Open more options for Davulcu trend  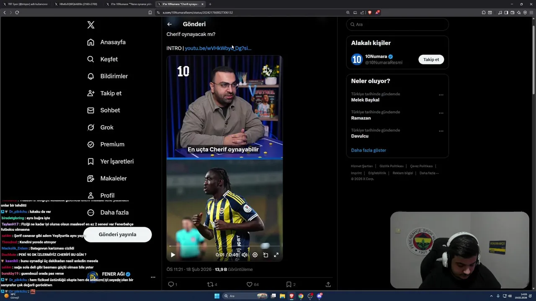pos(441,131)
